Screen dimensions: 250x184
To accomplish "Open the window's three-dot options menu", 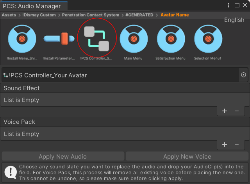I will tap(229, 5).
